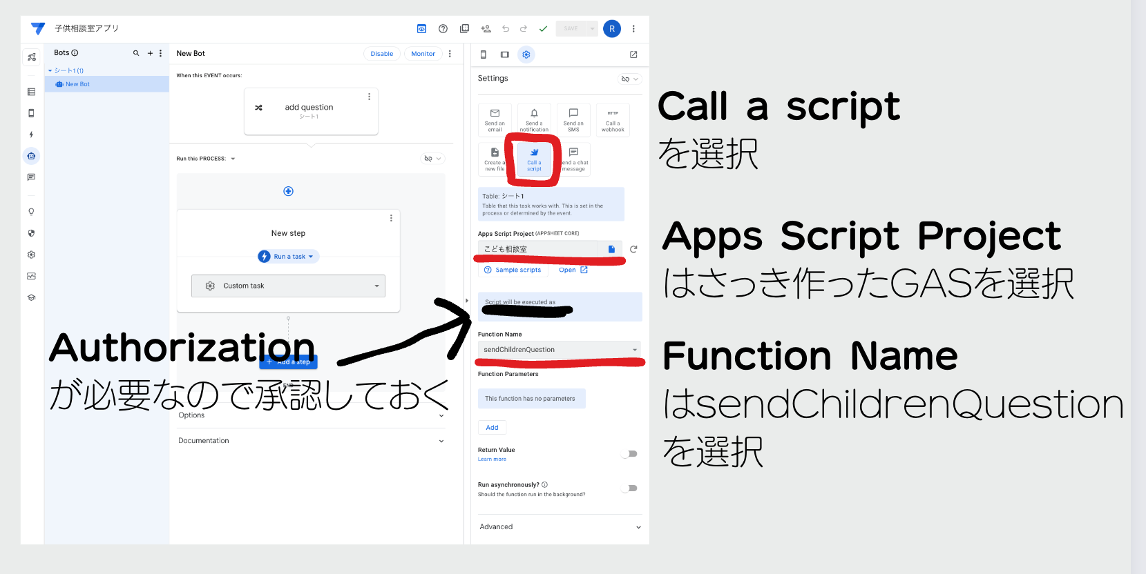Open the New Bot more options menu
Viewport: 1146px width, 574px height.
pos(450,54)
